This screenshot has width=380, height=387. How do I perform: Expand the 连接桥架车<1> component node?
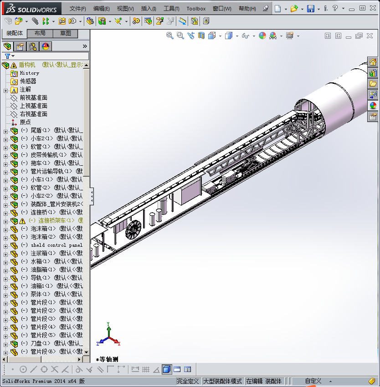pyautogui.click(x=5, y=222)
